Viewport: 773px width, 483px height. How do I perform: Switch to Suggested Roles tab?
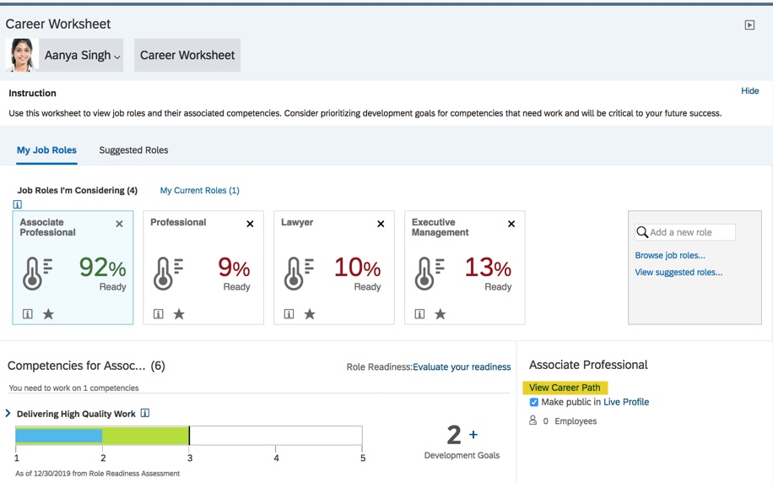tap(133, 150)
